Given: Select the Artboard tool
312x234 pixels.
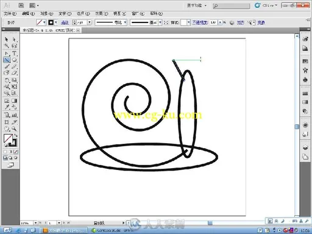Looking at the screenshot, I should pyautogui.click(x=7, y=122).
